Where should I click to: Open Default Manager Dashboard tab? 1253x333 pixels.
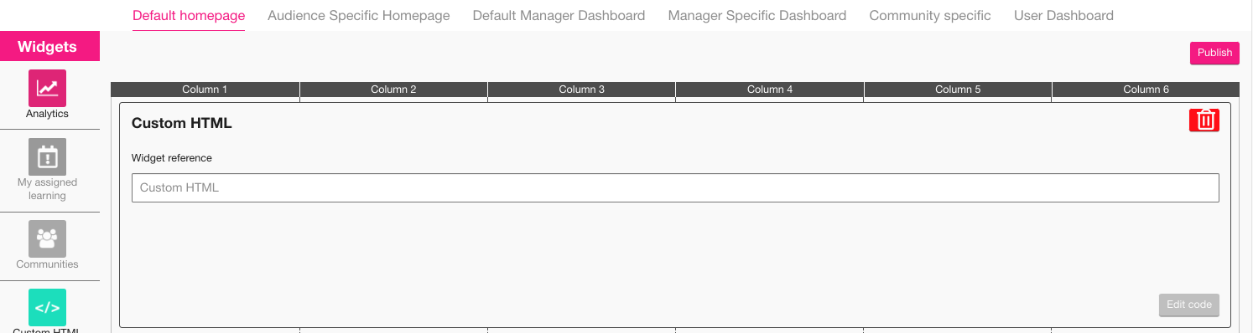click(x=559, y=15)
